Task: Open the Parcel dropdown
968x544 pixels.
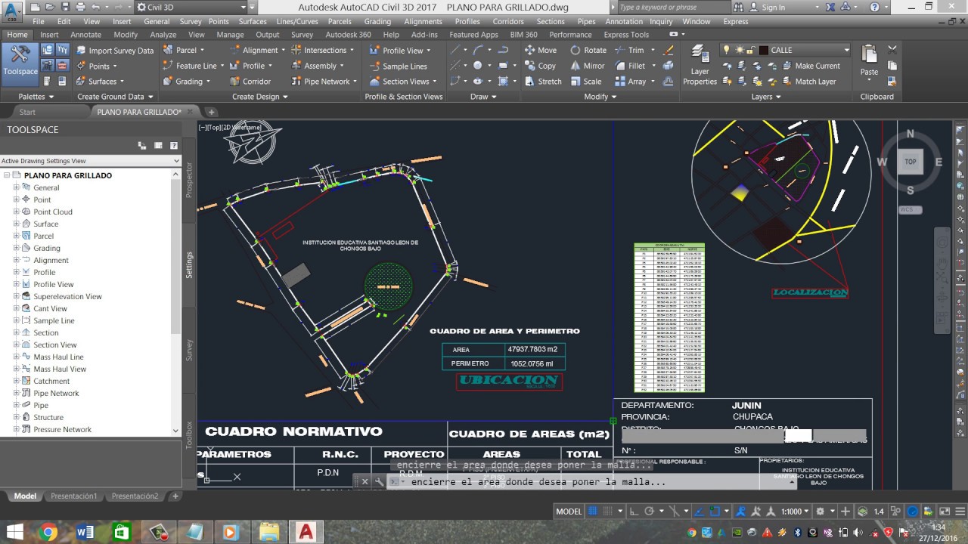Action: click(185, 50)
